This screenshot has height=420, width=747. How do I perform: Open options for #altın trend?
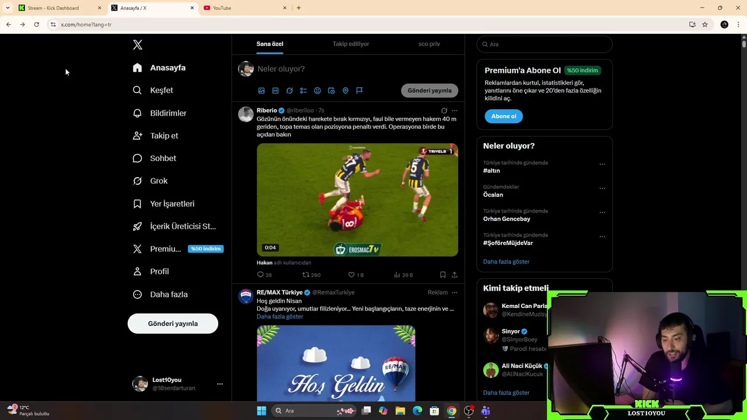pyautogui.click(x=602, y=164)
